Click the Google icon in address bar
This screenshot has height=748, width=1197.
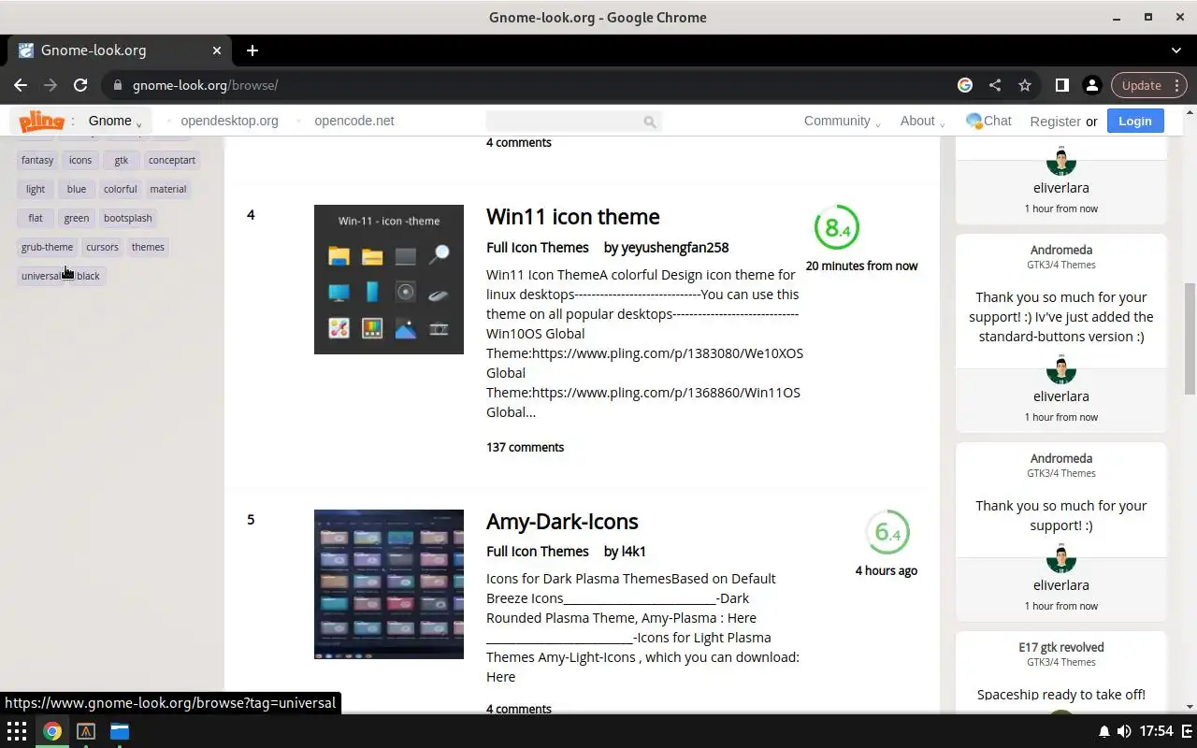pos(965,85)
